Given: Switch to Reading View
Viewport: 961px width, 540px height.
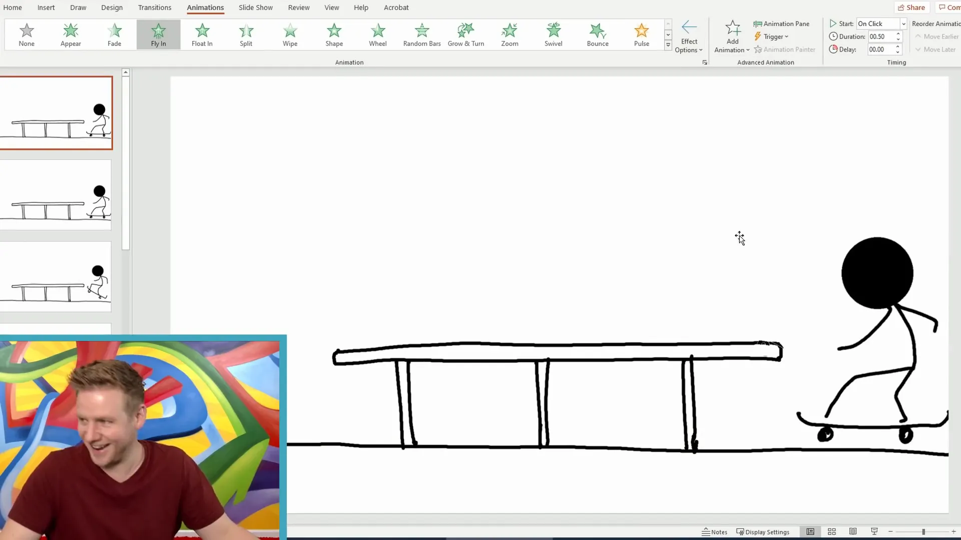Looking at the screenshot, I should pos(853,531).
